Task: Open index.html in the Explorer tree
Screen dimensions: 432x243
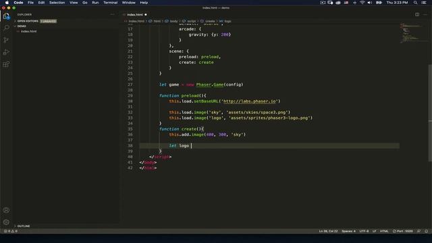Action: 28,32
